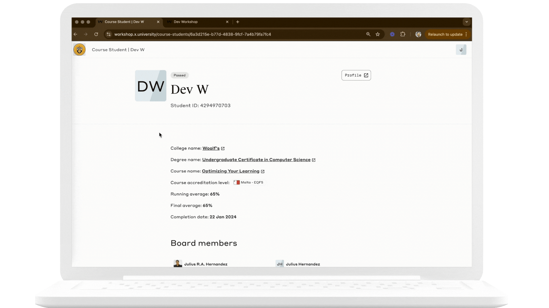
Task: Open Chrome profile avatar icon
Action: pos(418,34)
